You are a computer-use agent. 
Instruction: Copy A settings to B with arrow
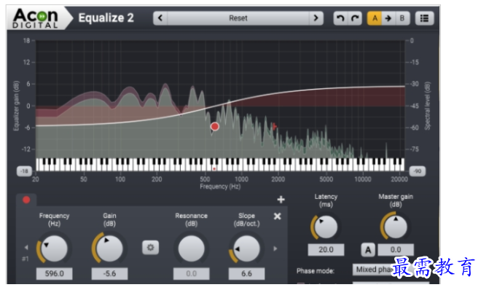(388, 18)
